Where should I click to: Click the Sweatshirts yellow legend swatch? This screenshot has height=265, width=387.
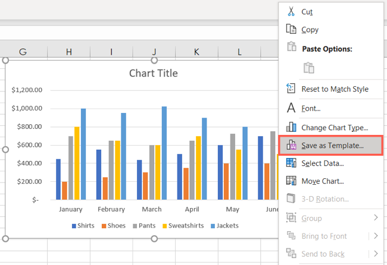click(x=164, y=226)
